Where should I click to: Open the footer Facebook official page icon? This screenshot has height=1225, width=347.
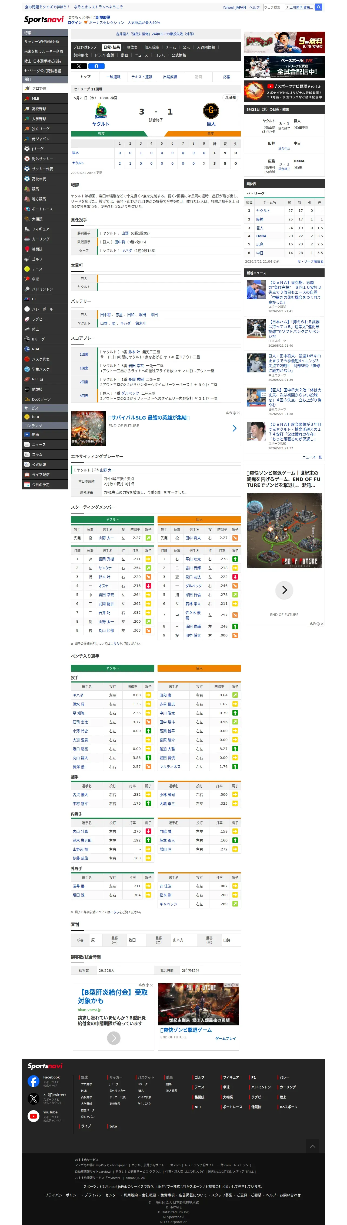[33, 1081]
